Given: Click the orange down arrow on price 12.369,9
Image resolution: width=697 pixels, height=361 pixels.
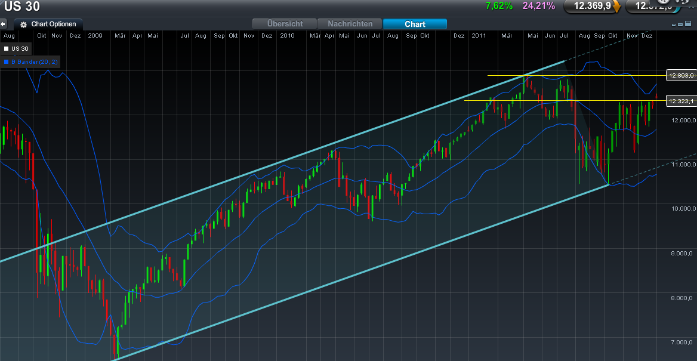Looking at the screenshot, I should click(x=617, y=8).
